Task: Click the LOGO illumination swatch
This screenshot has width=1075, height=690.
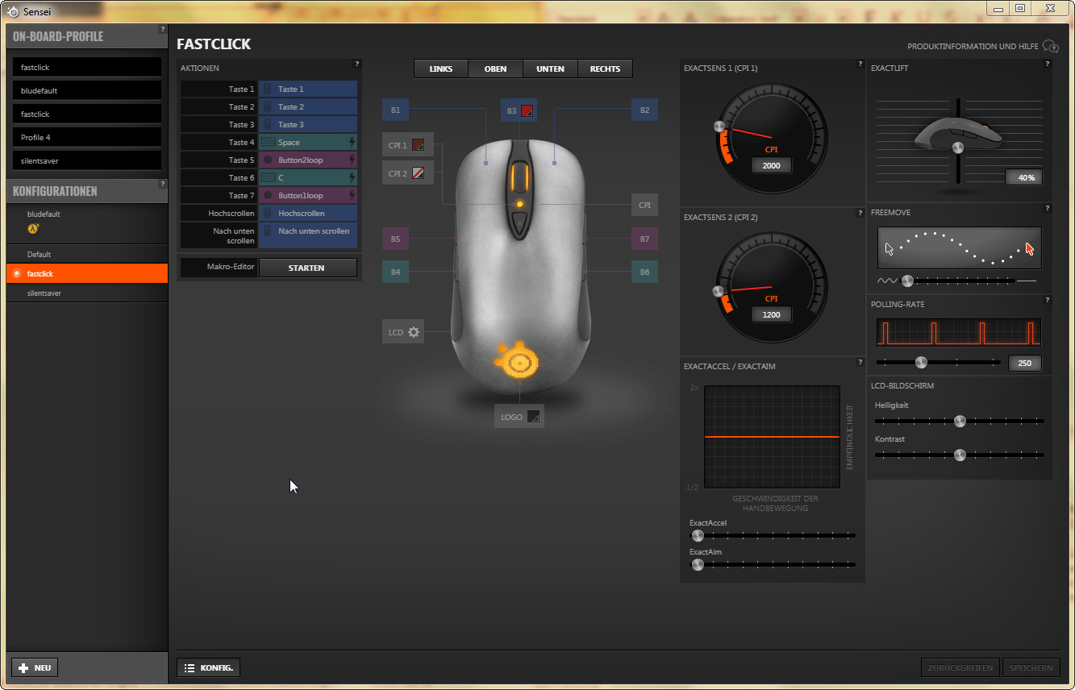Action: pos(533,417)
